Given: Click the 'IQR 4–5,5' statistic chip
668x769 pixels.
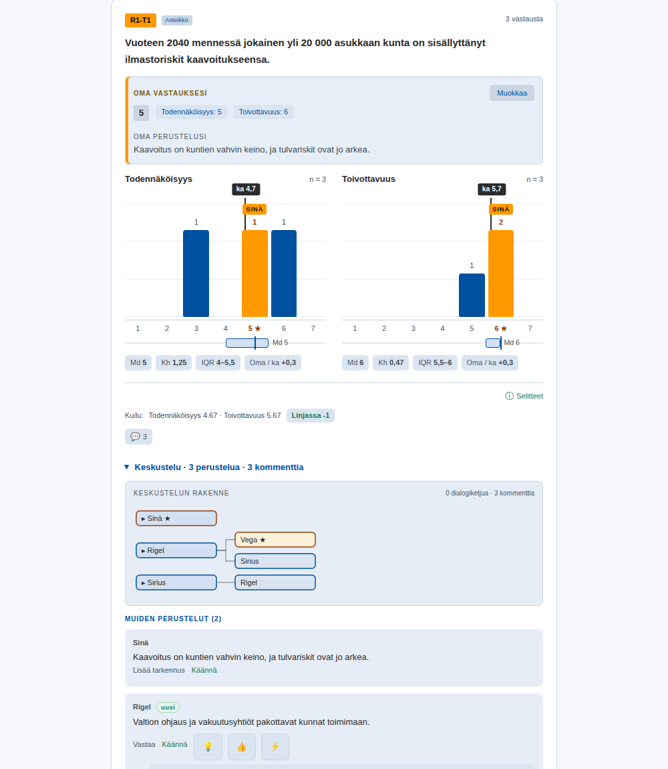Looking at the screenshot, I should (218, 362).
